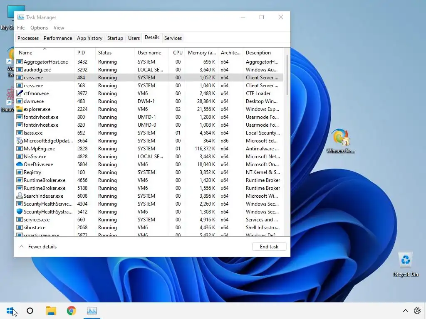The width and height of the screenshot is (426, 319).
Task: Select the fontdrvhost.exe row with PID 820
Action: click(149, 125)
